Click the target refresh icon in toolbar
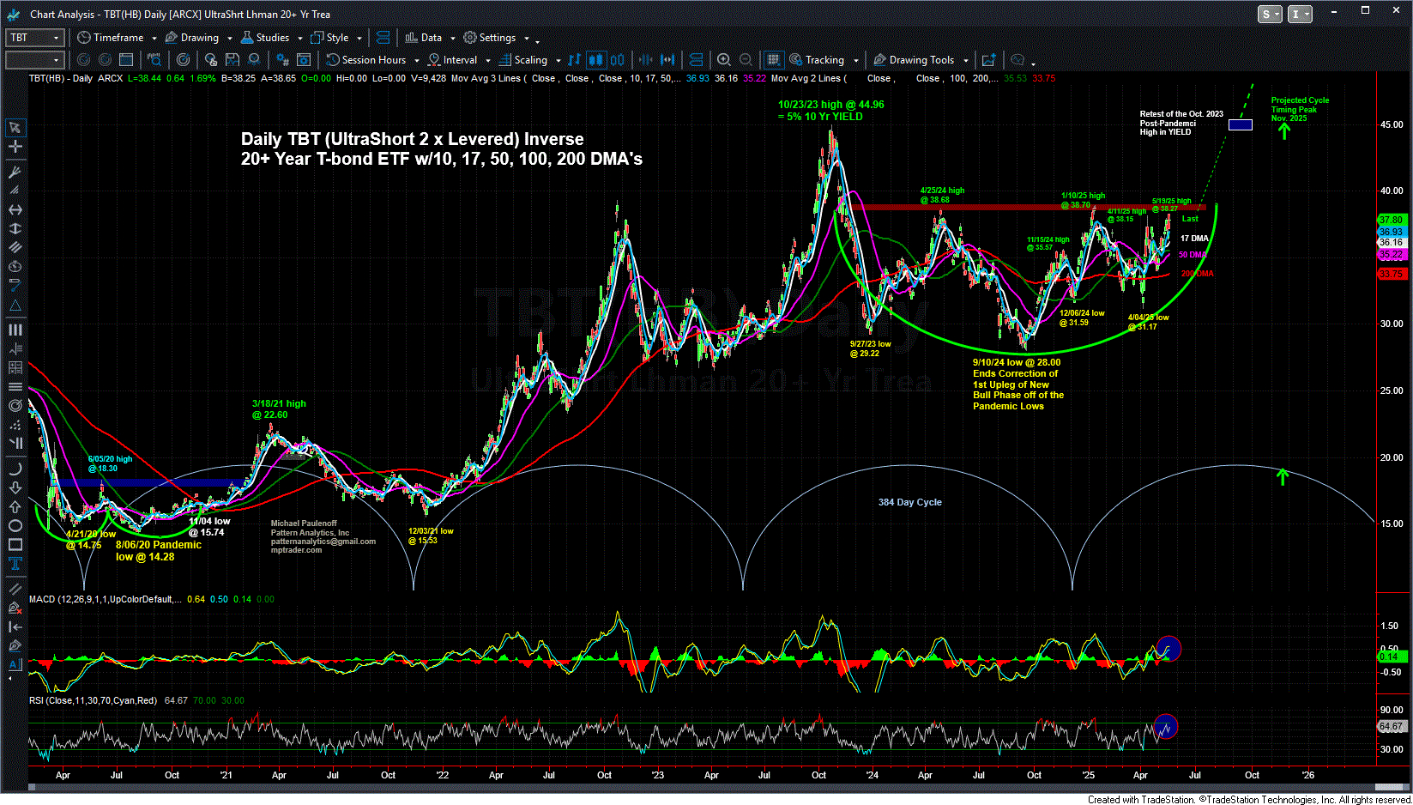 [x=183, y=60]
